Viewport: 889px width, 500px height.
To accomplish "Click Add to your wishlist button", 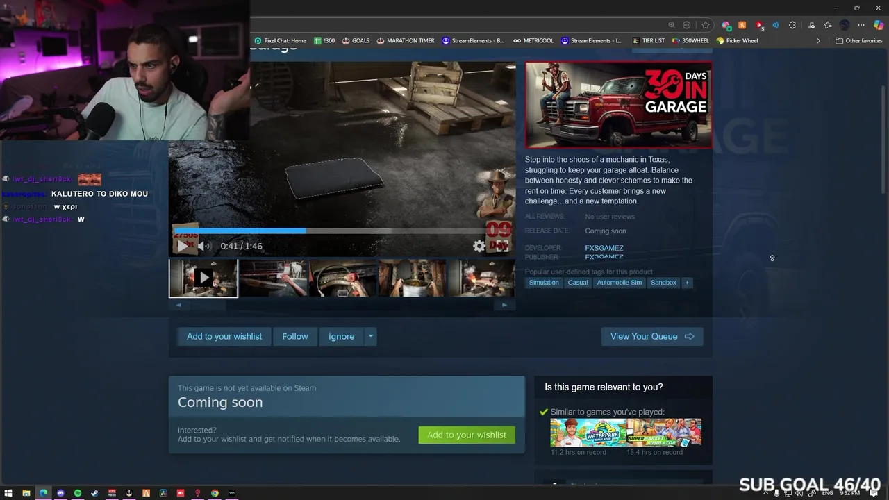I will [x=224, y=336].
